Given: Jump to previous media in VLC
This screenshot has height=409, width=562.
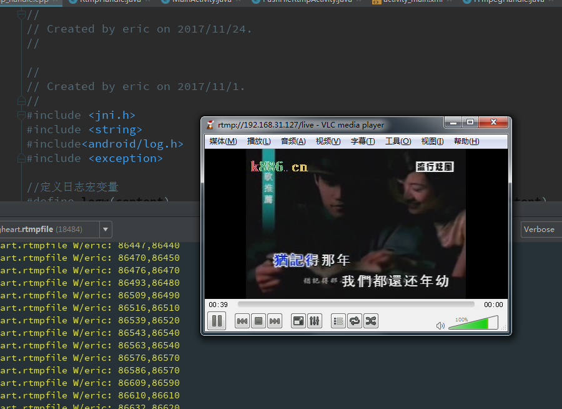Looking at the screenshot, I should (x=242, y=321).
